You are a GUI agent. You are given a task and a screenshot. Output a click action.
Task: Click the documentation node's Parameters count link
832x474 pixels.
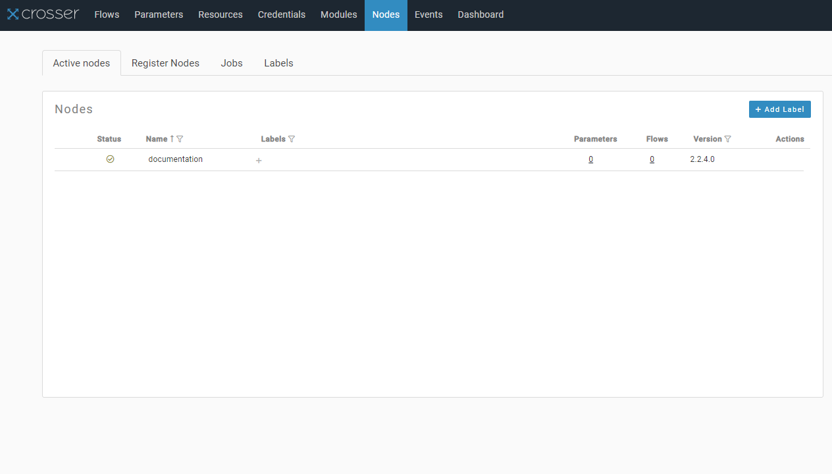(590, 159)
